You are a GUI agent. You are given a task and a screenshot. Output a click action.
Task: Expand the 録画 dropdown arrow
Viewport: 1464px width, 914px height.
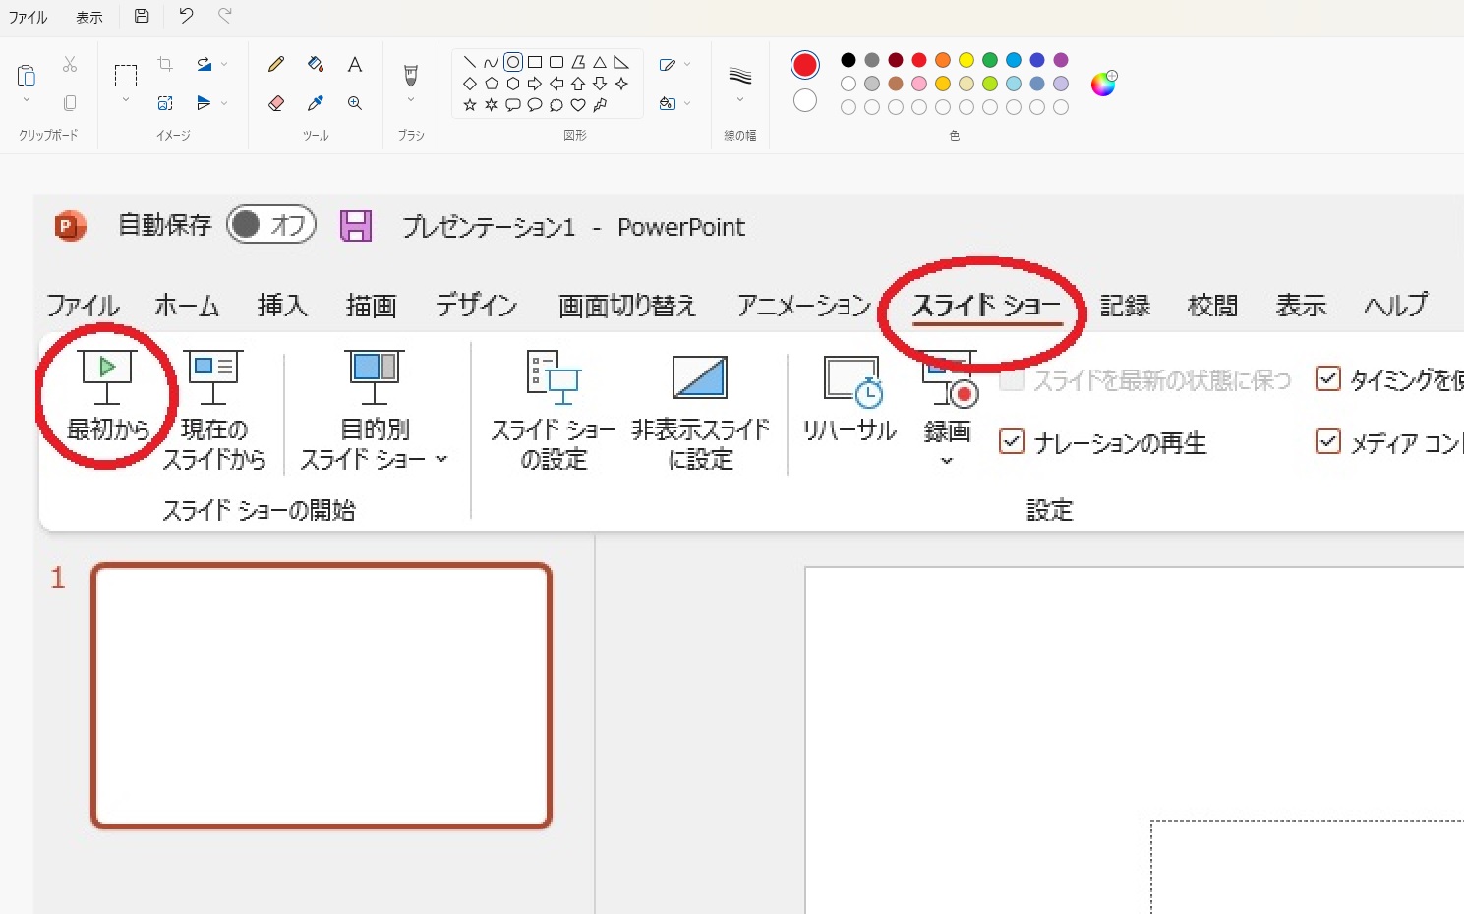coord(947,461)
